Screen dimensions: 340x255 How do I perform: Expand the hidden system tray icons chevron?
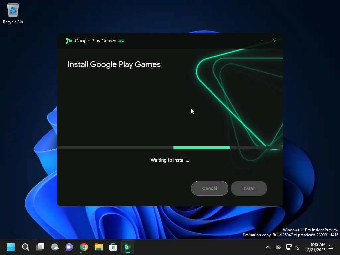coord(268,247)
